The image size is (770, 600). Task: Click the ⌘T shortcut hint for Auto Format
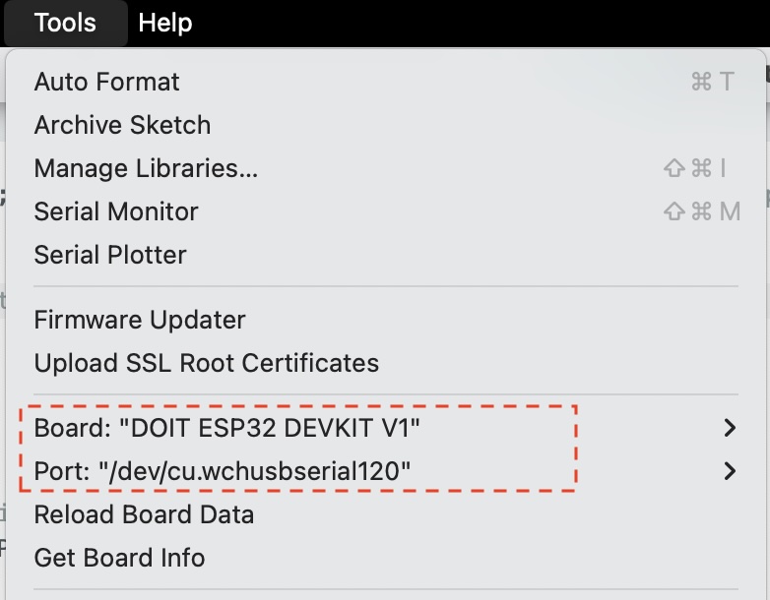coord(713,82)
